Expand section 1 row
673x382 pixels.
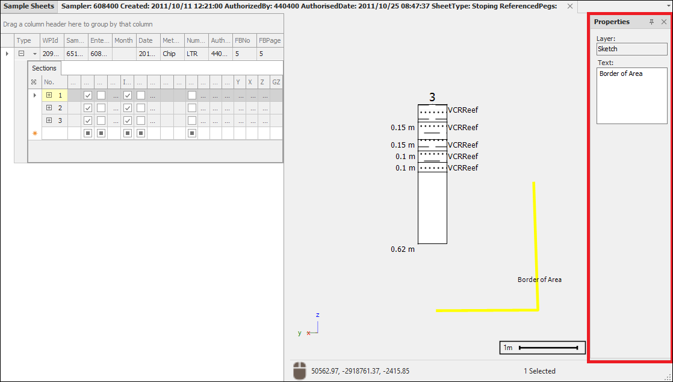[x=49, y=95]
